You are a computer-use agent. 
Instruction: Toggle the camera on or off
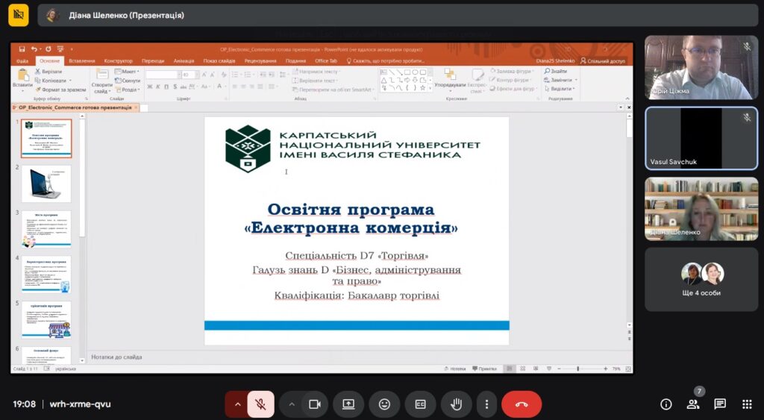click(x=314, y=404)
